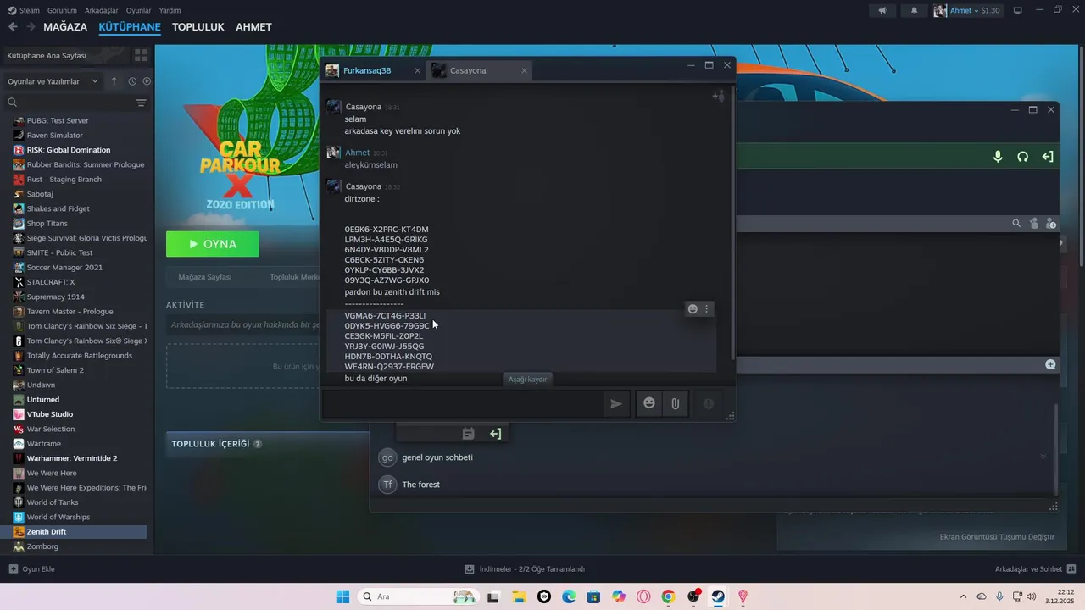
Task: Leave voice chat via green bar exit icon
Action: (1048, 157)
